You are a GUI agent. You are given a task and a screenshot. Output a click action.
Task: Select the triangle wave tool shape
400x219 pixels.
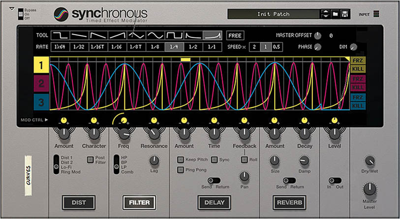137,36
